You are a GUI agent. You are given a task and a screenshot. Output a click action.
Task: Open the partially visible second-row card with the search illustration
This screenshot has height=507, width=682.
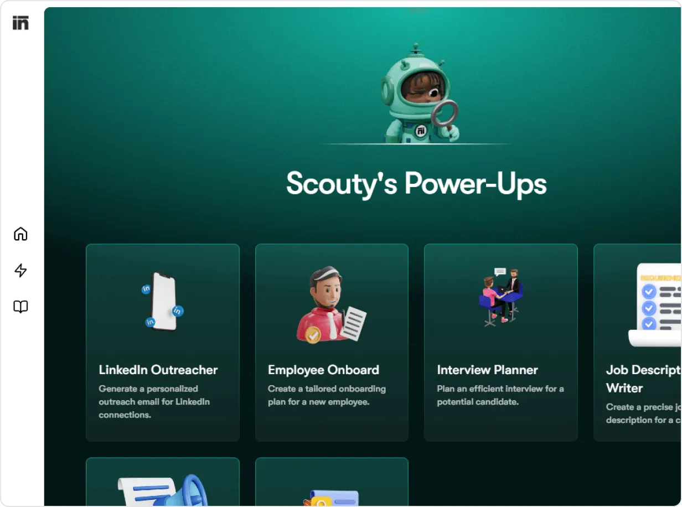coord(332,482)
